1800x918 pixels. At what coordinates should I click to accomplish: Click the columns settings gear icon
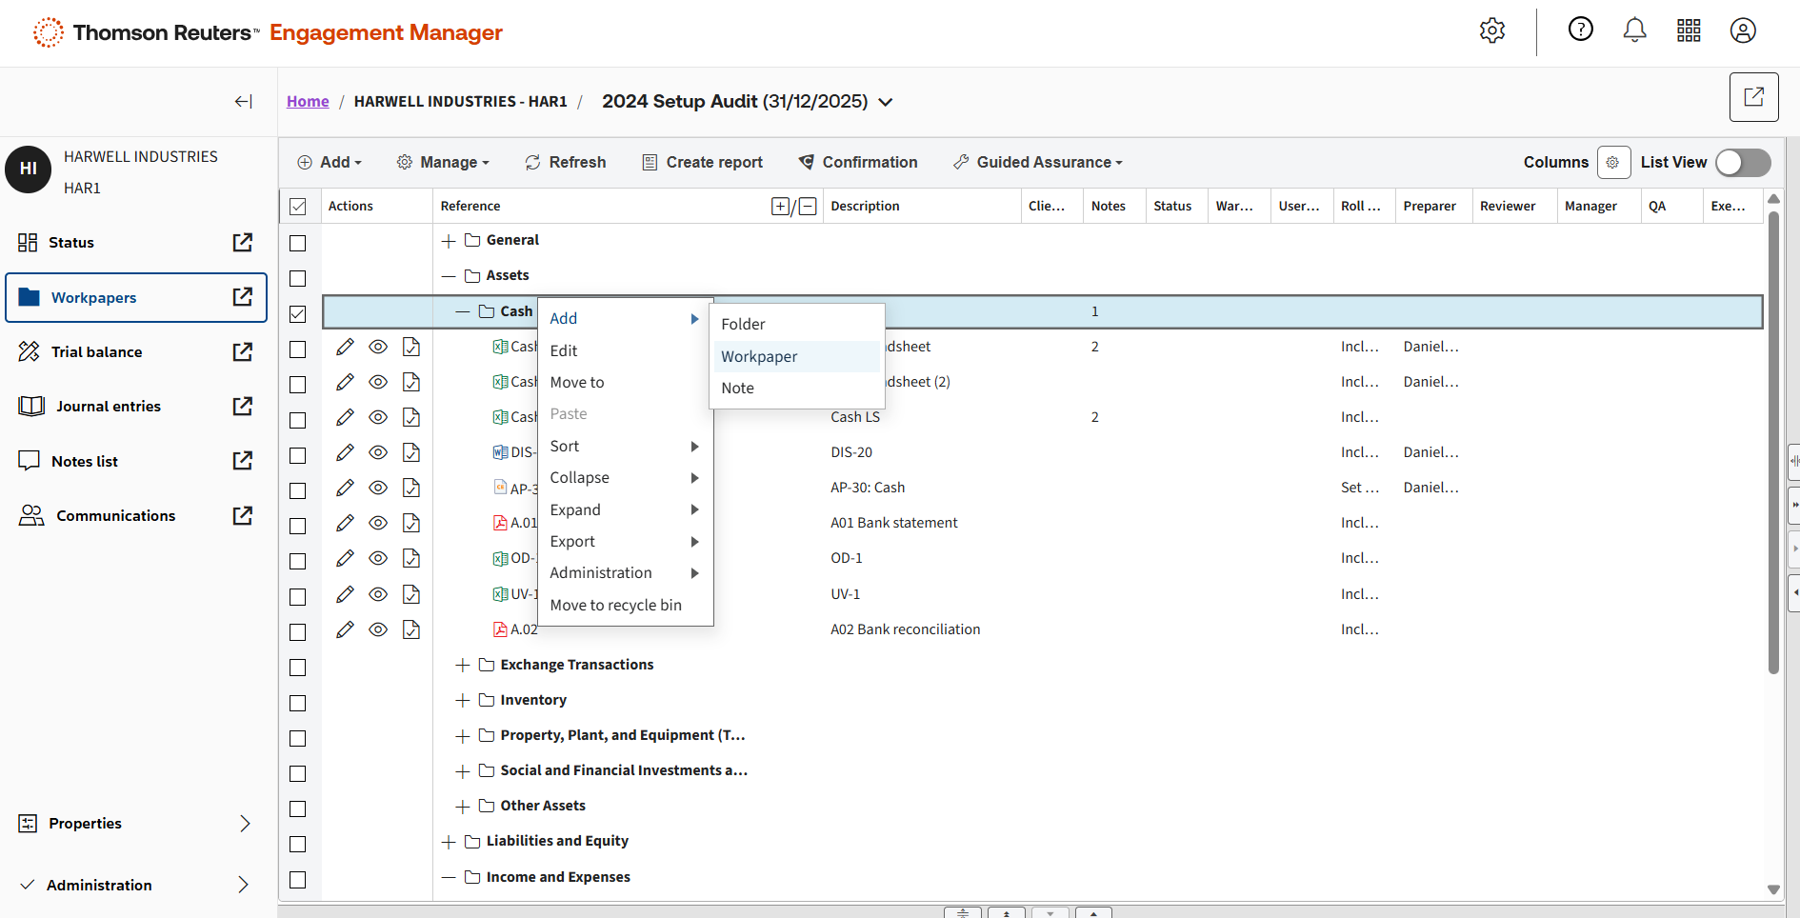(x=1612, y=163)
